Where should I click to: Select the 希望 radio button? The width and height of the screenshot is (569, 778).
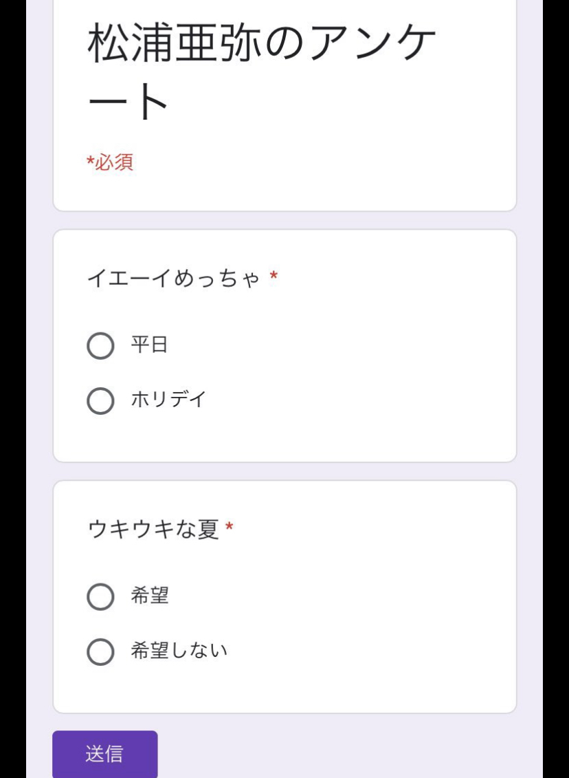100,596
